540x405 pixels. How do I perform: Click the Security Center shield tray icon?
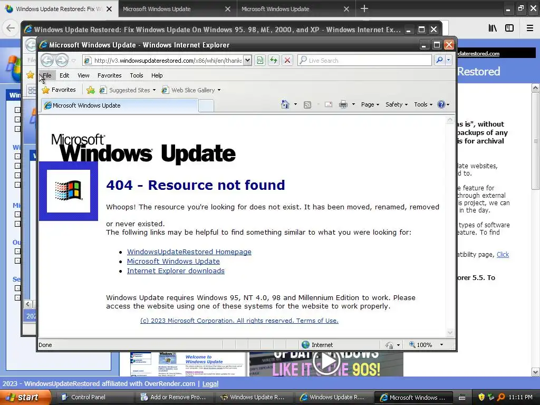481,397
